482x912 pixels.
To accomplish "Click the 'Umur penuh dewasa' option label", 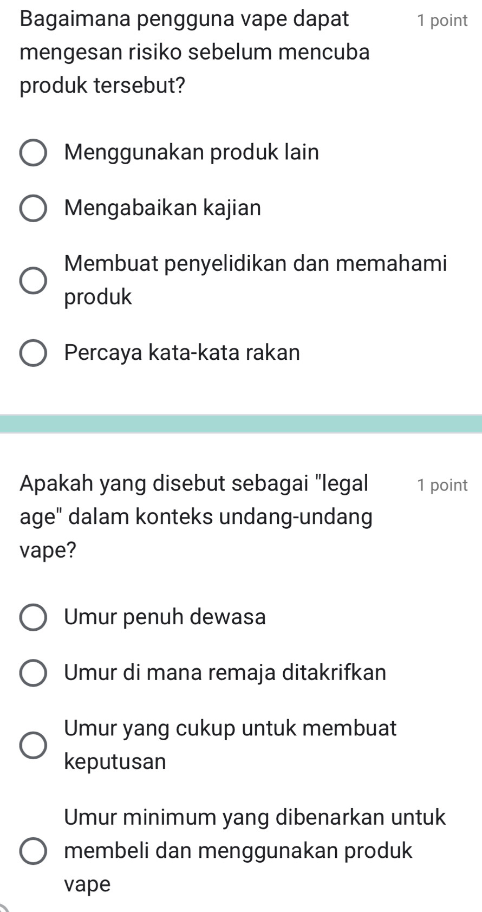I will [x=165, y=617].
